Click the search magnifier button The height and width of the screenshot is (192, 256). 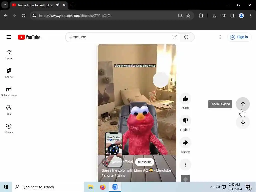coord(186,37)
